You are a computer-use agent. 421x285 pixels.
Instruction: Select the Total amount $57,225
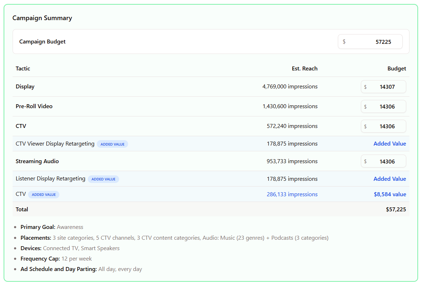tap(396, 210)
